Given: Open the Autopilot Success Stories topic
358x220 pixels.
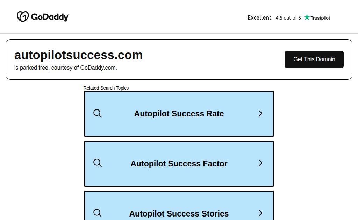Looking at the screenshot, I should pos(179,206).
